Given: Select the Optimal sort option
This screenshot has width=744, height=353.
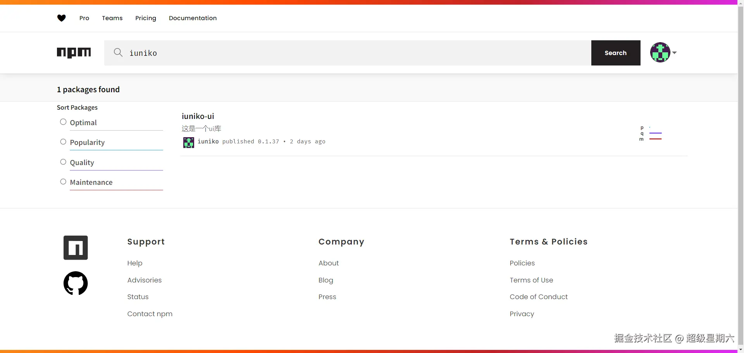Looking at the screenshot, I should pos(63,122).
